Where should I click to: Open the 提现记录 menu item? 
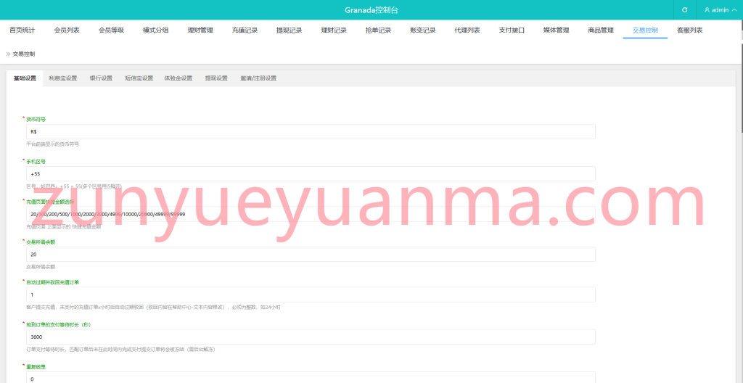coord(290,30)
